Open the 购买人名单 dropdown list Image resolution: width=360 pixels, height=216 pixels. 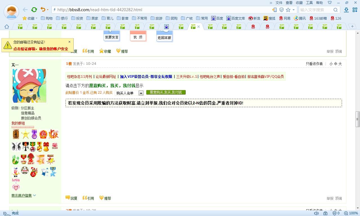(x=141, y=93)
